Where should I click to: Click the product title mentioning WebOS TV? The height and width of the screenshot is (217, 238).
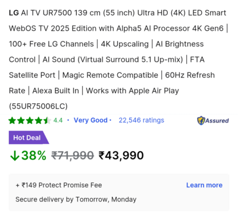point(118,59)
